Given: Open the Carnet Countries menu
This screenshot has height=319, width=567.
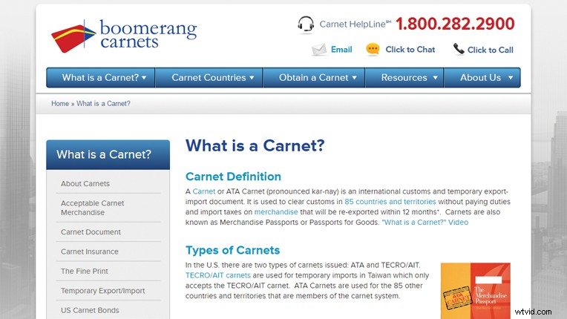Looking at the screenshot, I should point(209,77).
